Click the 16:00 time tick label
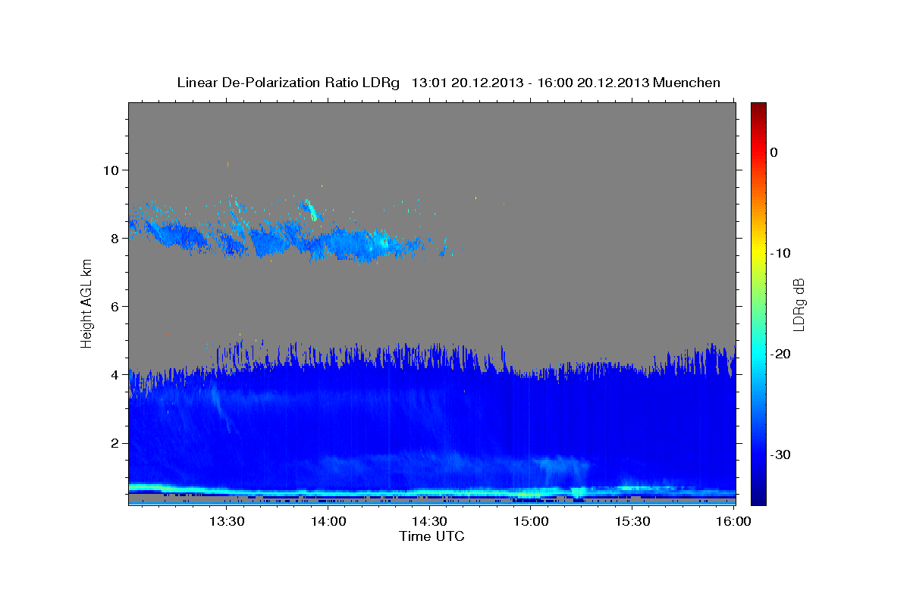This screenshot has width=910, height=606. [733, 522]
